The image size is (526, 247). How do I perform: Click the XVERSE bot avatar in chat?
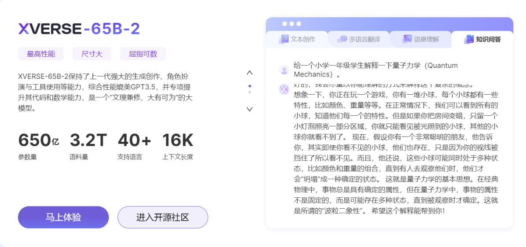284,89
